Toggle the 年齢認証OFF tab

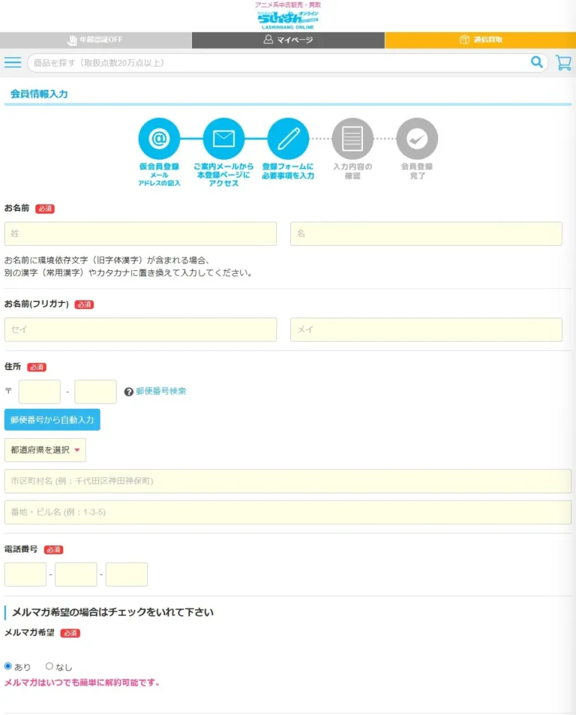pos(96,40)
